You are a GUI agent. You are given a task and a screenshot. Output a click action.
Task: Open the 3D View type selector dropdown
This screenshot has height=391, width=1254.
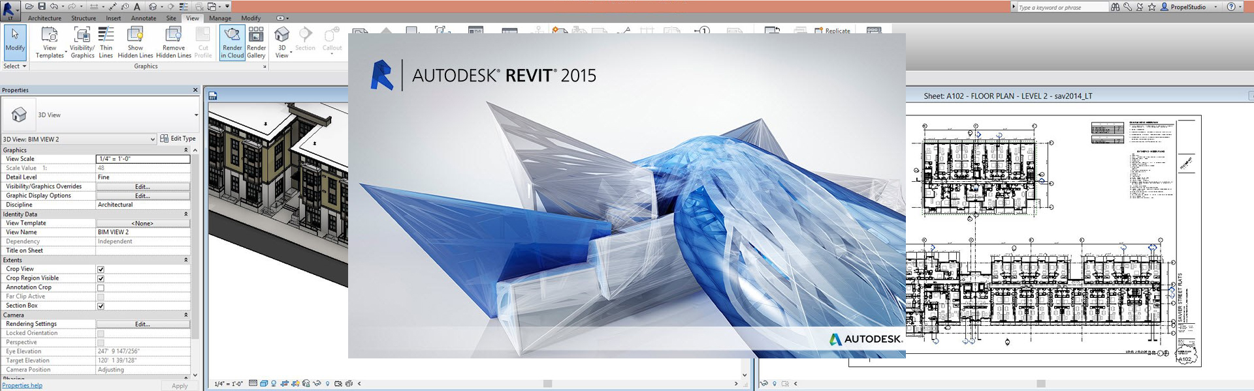(101, 115)
